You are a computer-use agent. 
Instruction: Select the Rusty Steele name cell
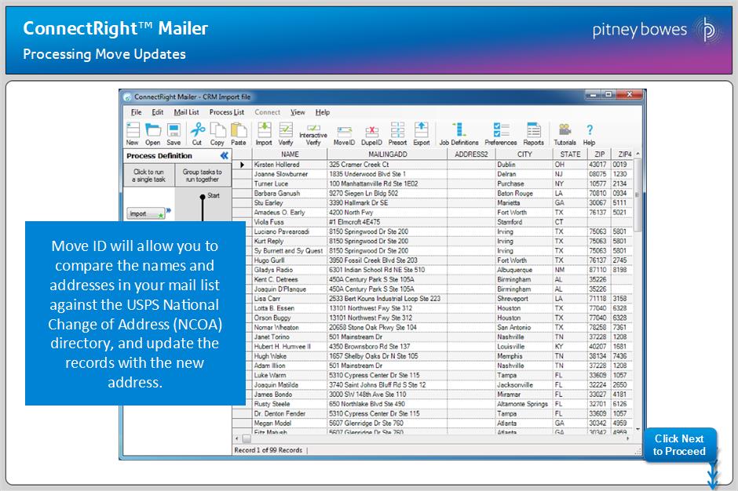click(290, 404)
